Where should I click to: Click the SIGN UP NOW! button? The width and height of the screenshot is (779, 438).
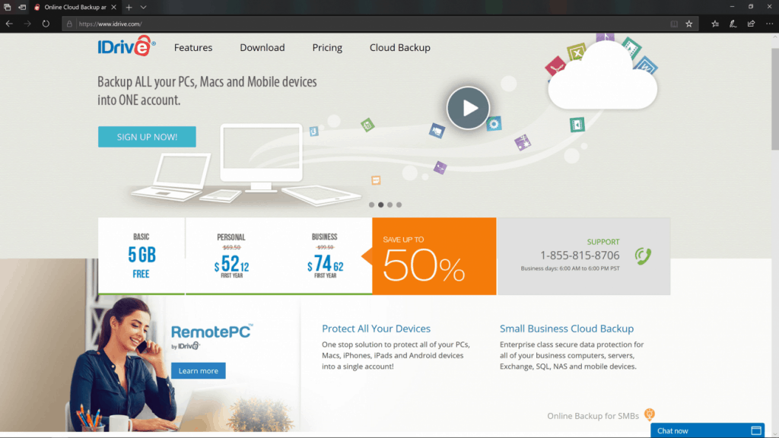(147, 137)
